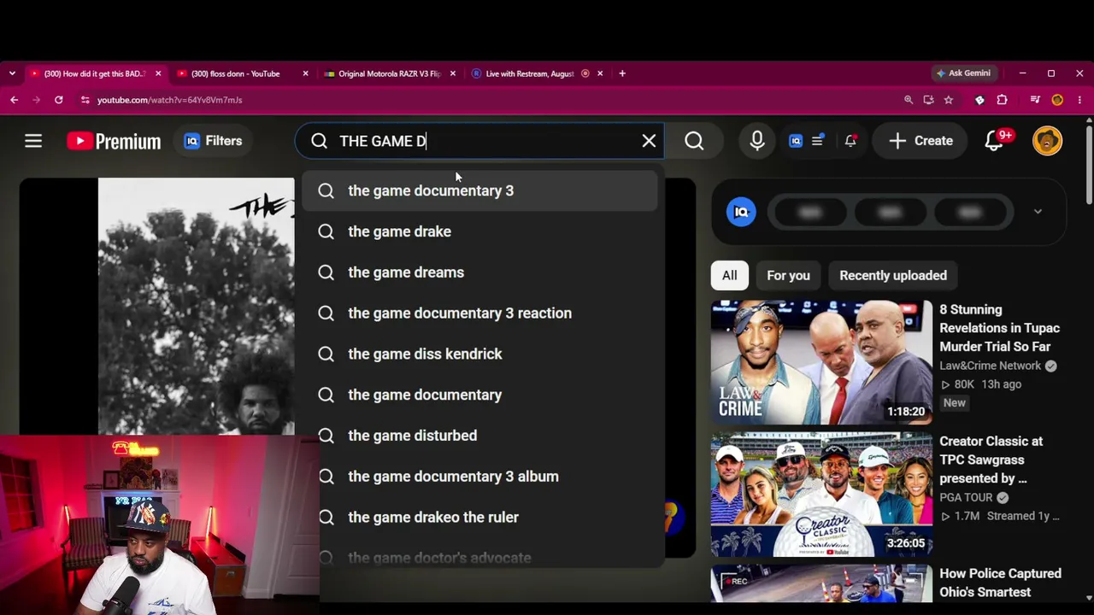Select the 'All' filter chip

tap(729, 275)
